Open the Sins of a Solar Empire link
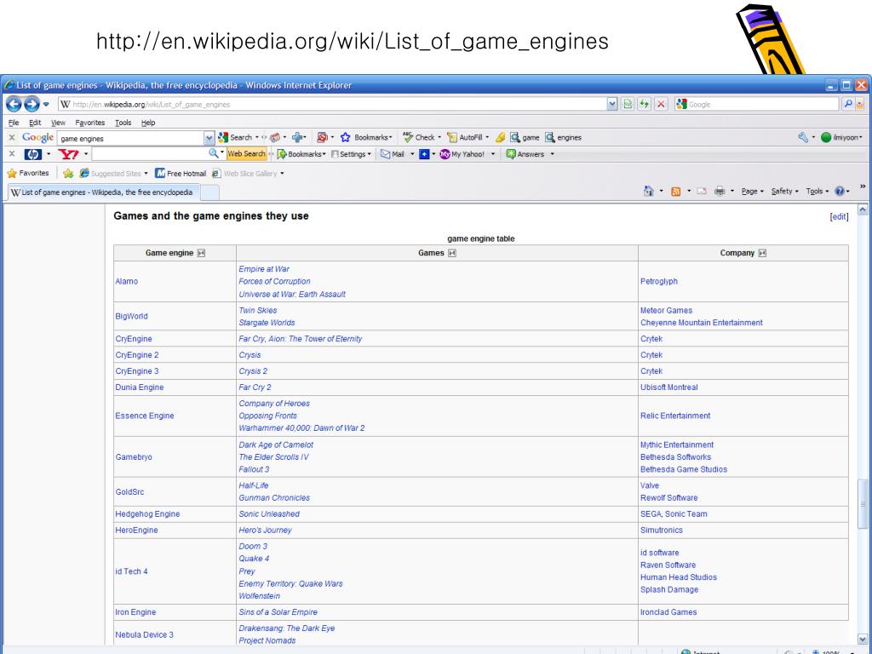 coord(278,611)
